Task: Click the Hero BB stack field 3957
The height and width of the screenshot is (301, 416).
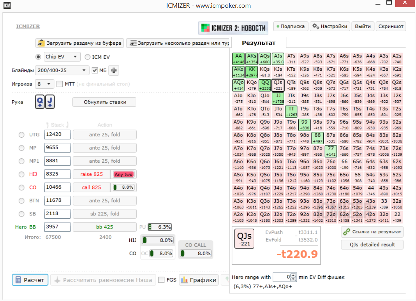Action: tap(57, 227)
